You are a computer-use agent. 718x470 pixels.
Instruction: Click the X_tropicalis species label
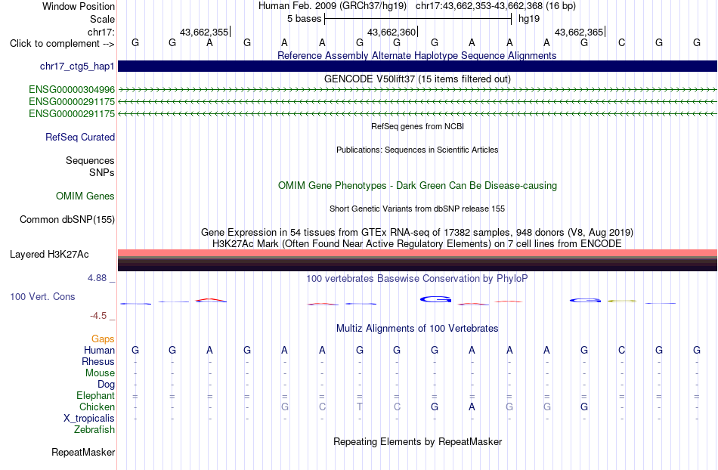89,419
